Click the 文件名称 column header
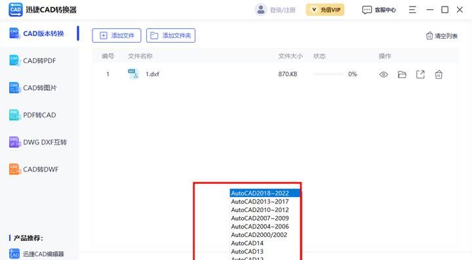This screenshot has height=260, width=472. point(140,56)
